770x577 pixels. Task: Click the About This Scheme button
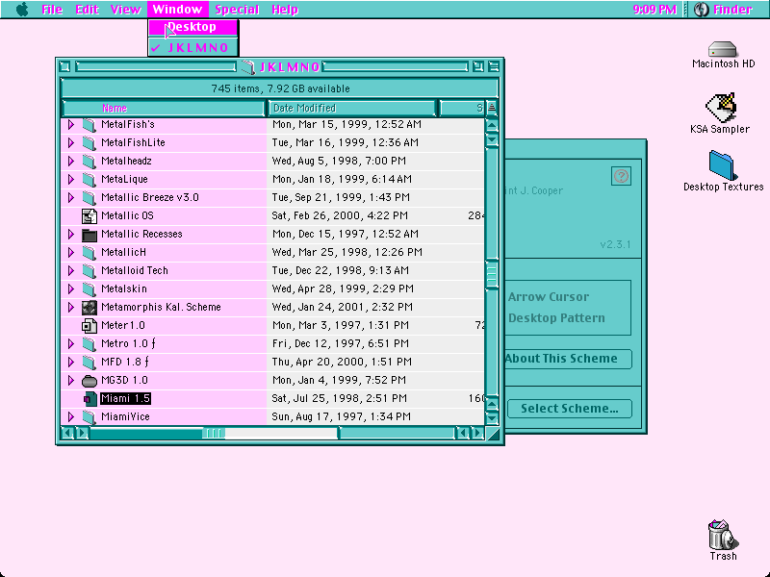click(568, 359)
